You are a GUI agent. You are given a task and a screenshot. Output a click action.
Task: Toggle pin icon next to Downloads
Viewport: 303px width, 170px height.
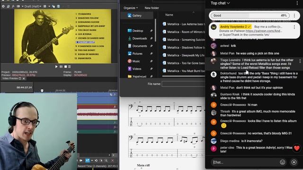point(151,38)
